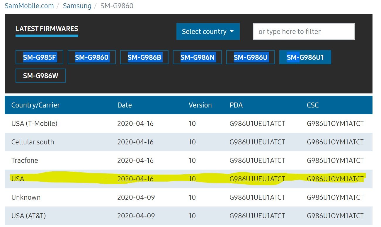Screen dimensions: 381x227
Task: Click the PDA column header
Action: [236, 105]
